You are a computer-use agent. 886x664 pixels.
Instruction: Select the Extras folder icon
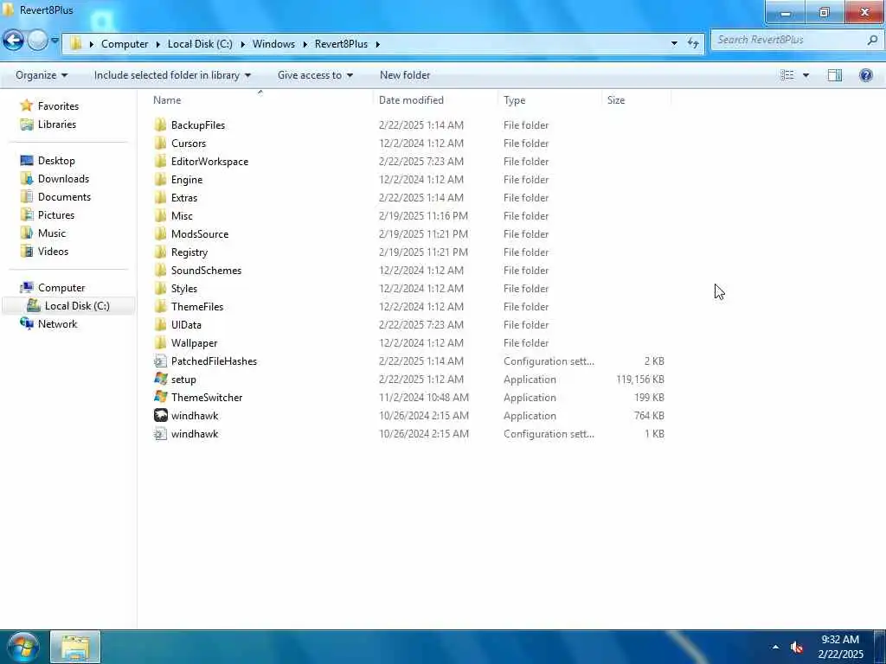(160, 198)
